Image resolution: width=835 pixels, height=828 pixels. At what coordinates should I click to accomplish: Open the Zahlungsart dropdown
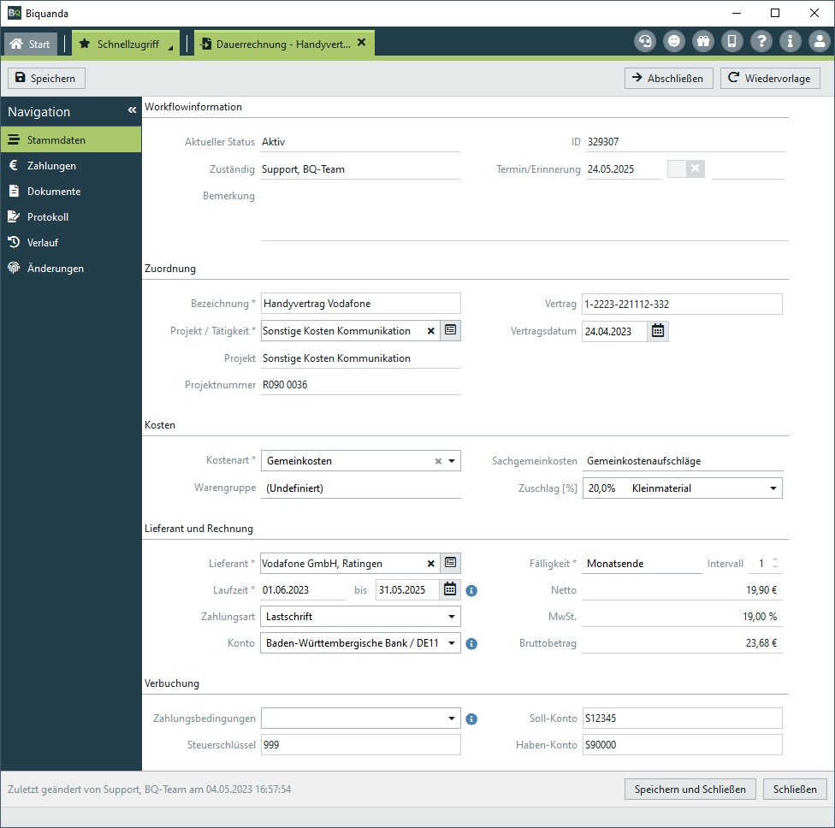point(452,617)
